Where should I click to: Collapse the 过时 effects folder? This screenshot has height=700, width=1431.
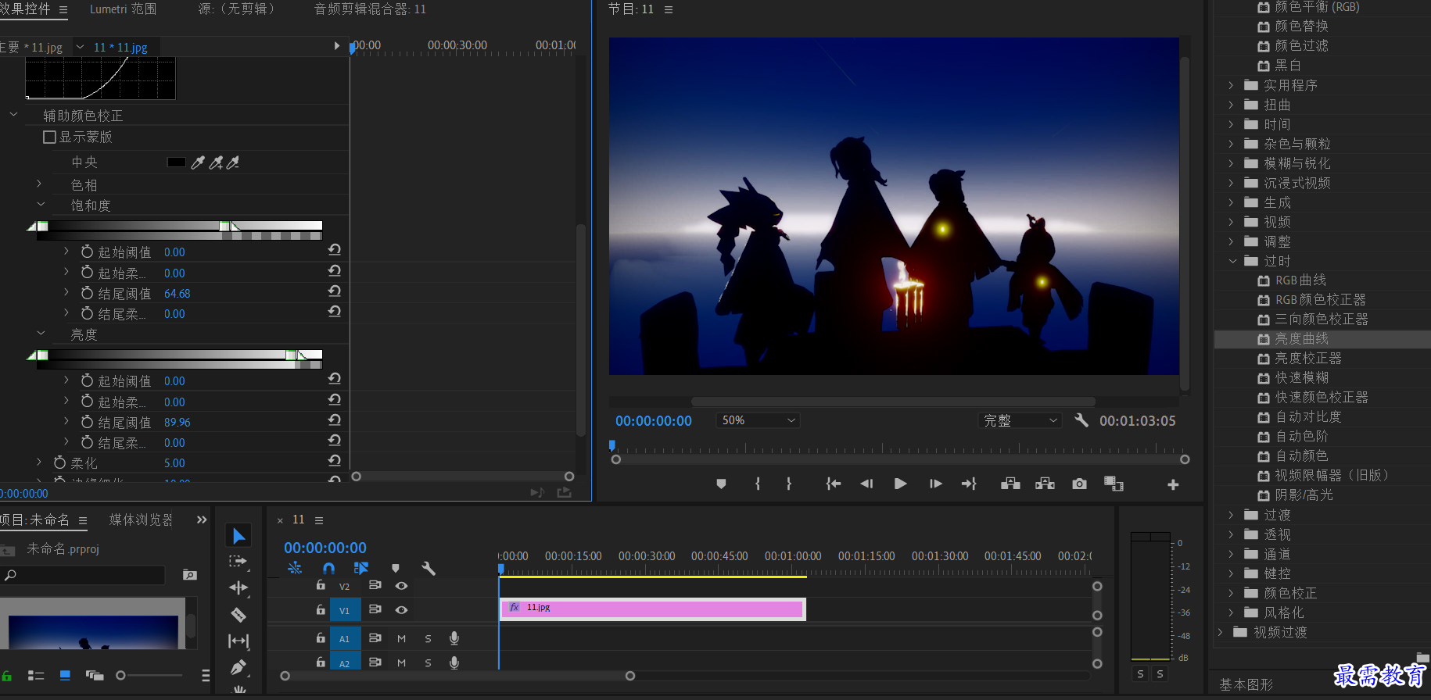1232,261
